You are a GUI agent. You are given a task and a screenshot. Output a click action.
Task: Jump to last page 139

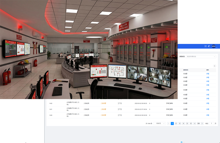[198, 124]
